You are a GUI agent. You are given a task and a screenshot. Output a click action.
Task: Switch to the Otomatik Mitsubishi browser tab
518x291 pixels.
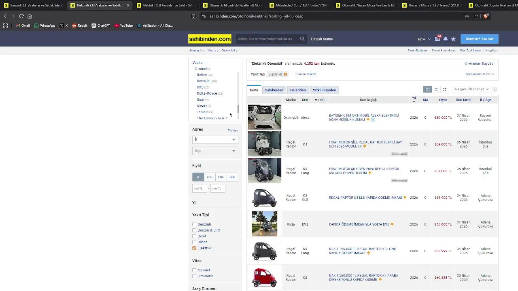233,5
